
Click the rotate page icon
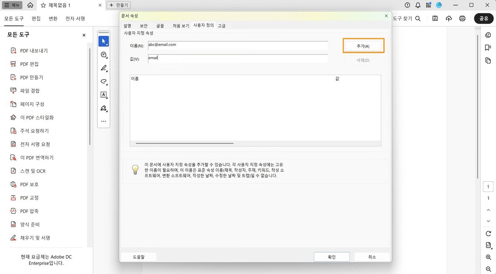[488, 233]
